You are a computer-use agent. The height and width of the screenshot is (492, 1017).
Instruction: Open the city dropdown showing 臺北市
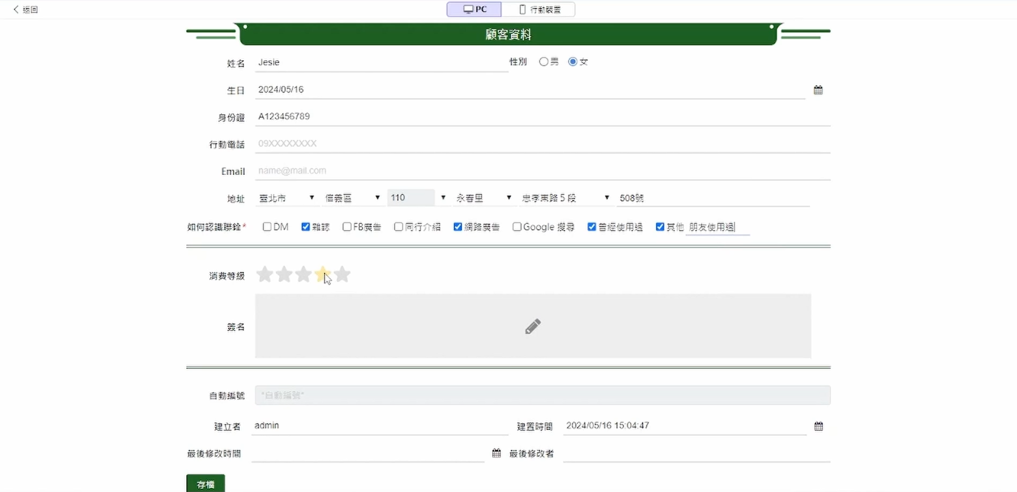tap(287, 198)
